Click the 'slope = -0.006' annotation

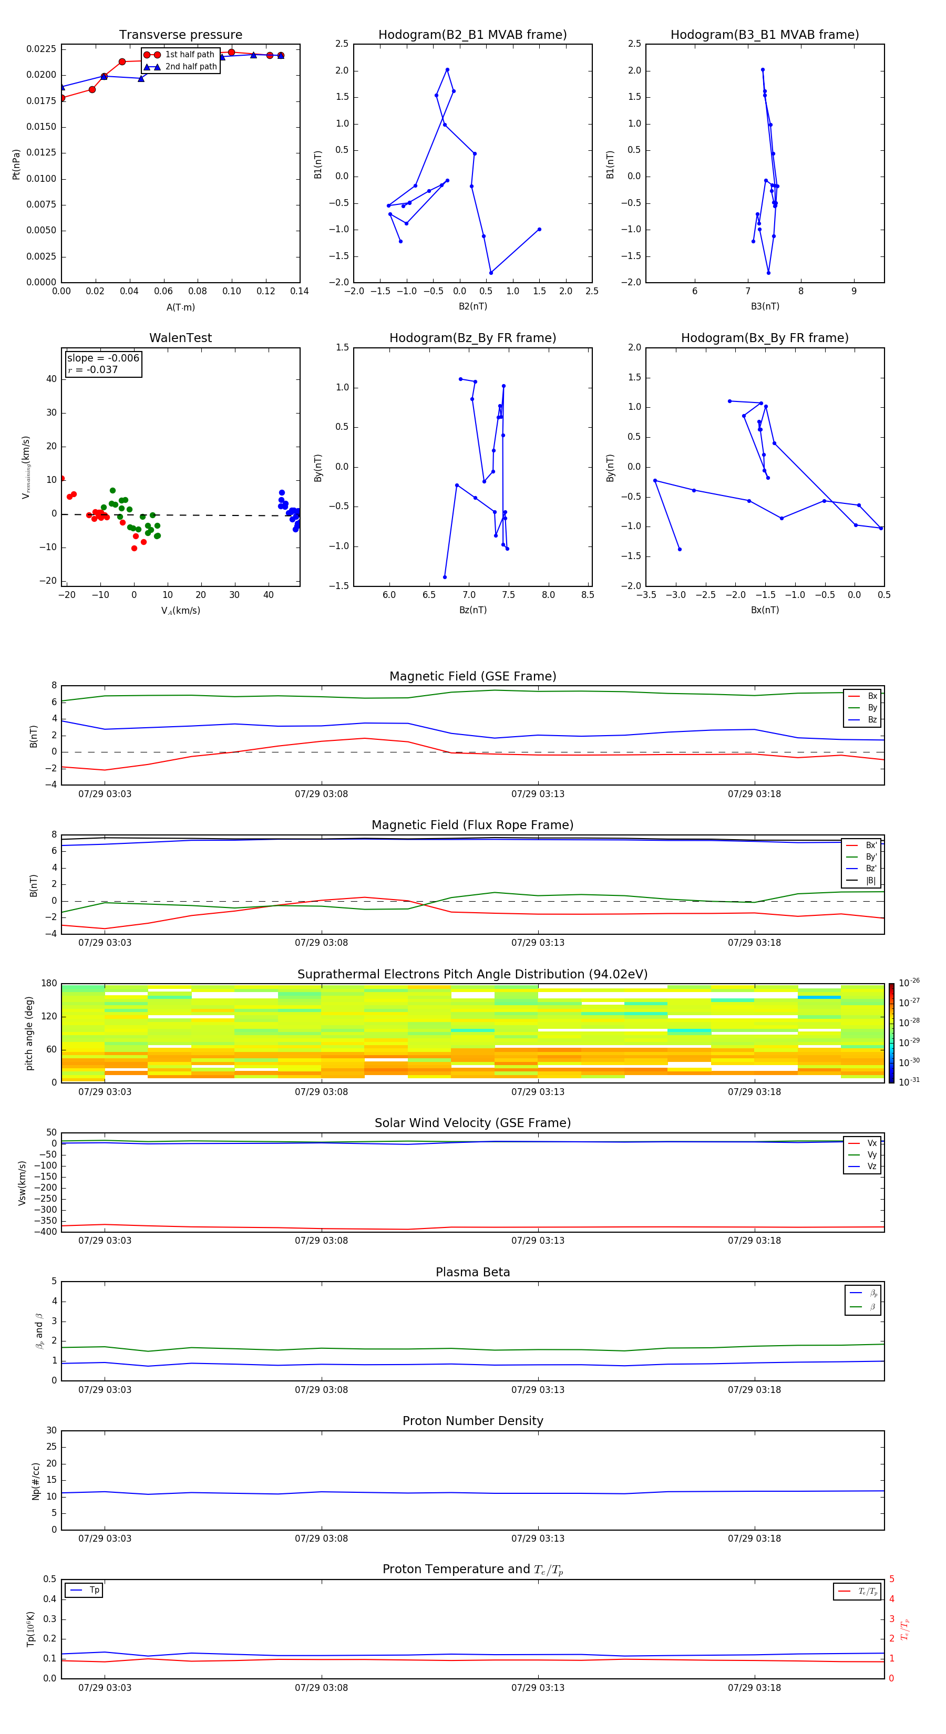[103, 358]
